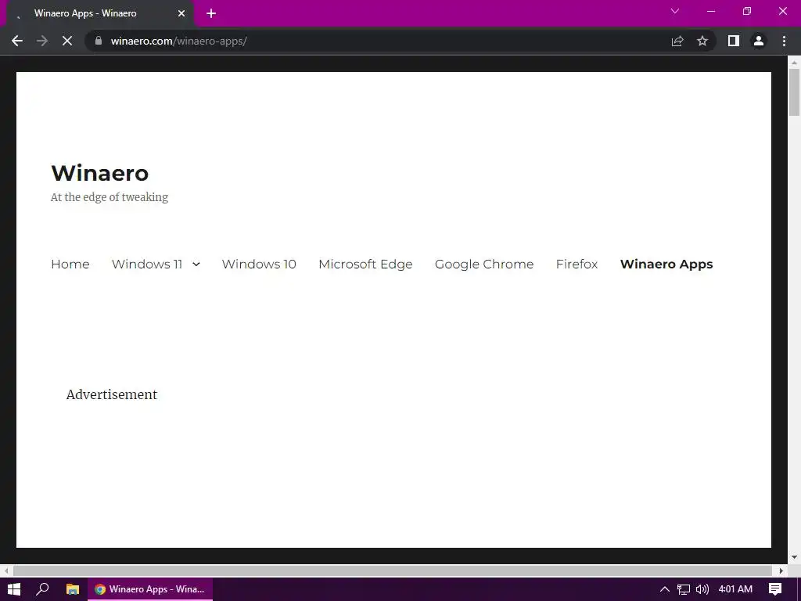Expand the Windows 11 submenu arrow
The image size is (801, 601).
coord(196,265)
